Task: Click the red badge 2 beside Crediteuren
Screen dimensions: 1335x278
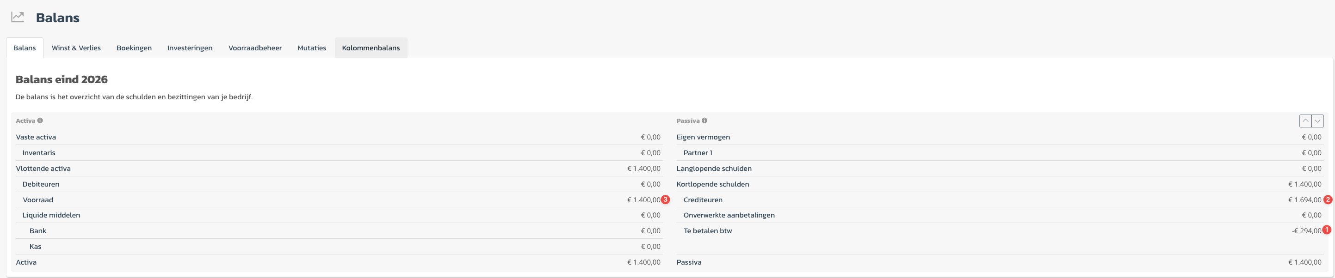Action: click(1327, 200)
